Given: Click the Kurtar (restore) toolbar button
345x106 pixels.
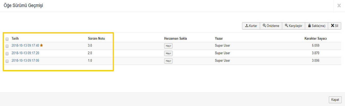Looking at the screenshot, I should point(251,26).
